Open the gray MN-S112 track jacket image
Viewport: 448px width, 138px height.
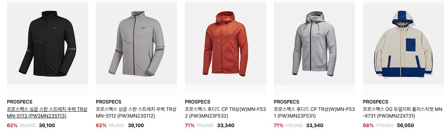(136, 44)
